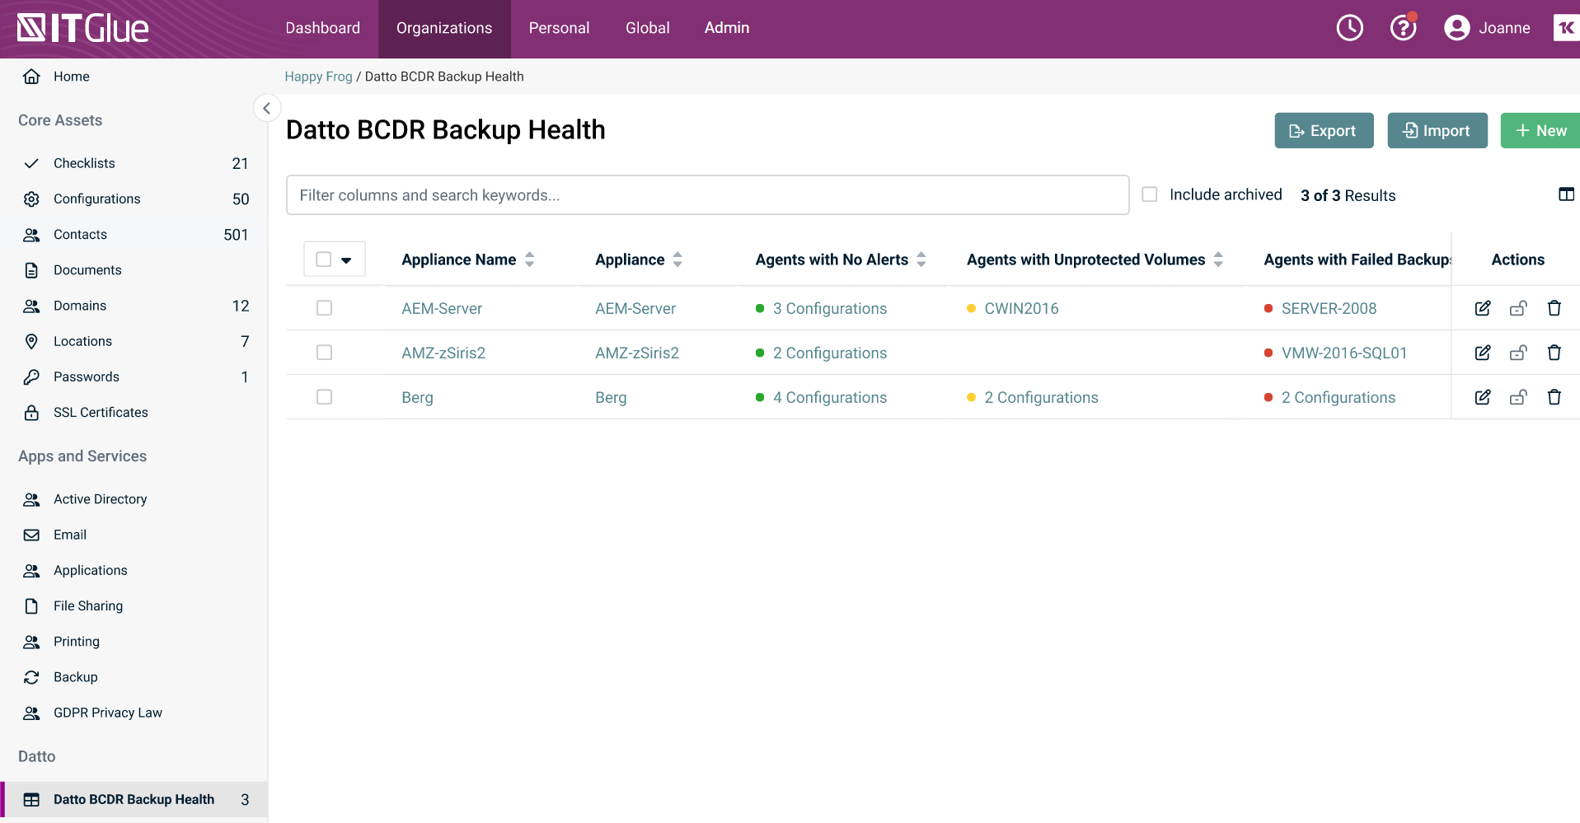Enable the Include archived checkbox
1580x823 pixels.
point(1149,194)
